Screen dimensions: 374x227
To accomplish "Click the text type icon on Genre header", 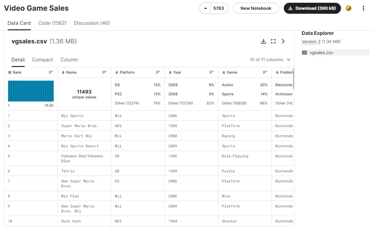I will click(224, 72).
